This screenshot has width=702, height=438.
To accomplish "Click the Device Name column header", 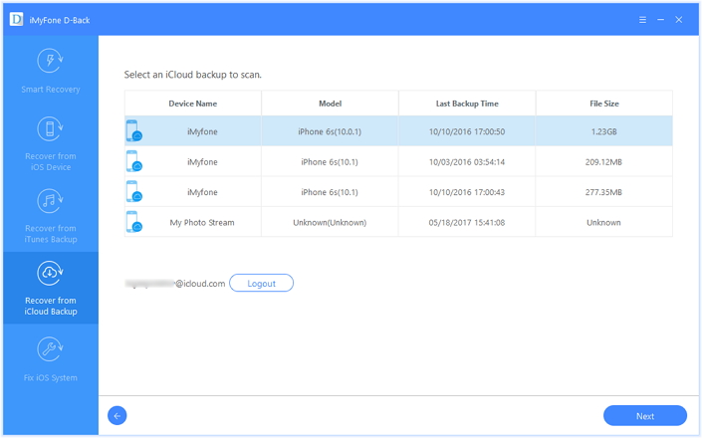I will click(x=193, y=104).
